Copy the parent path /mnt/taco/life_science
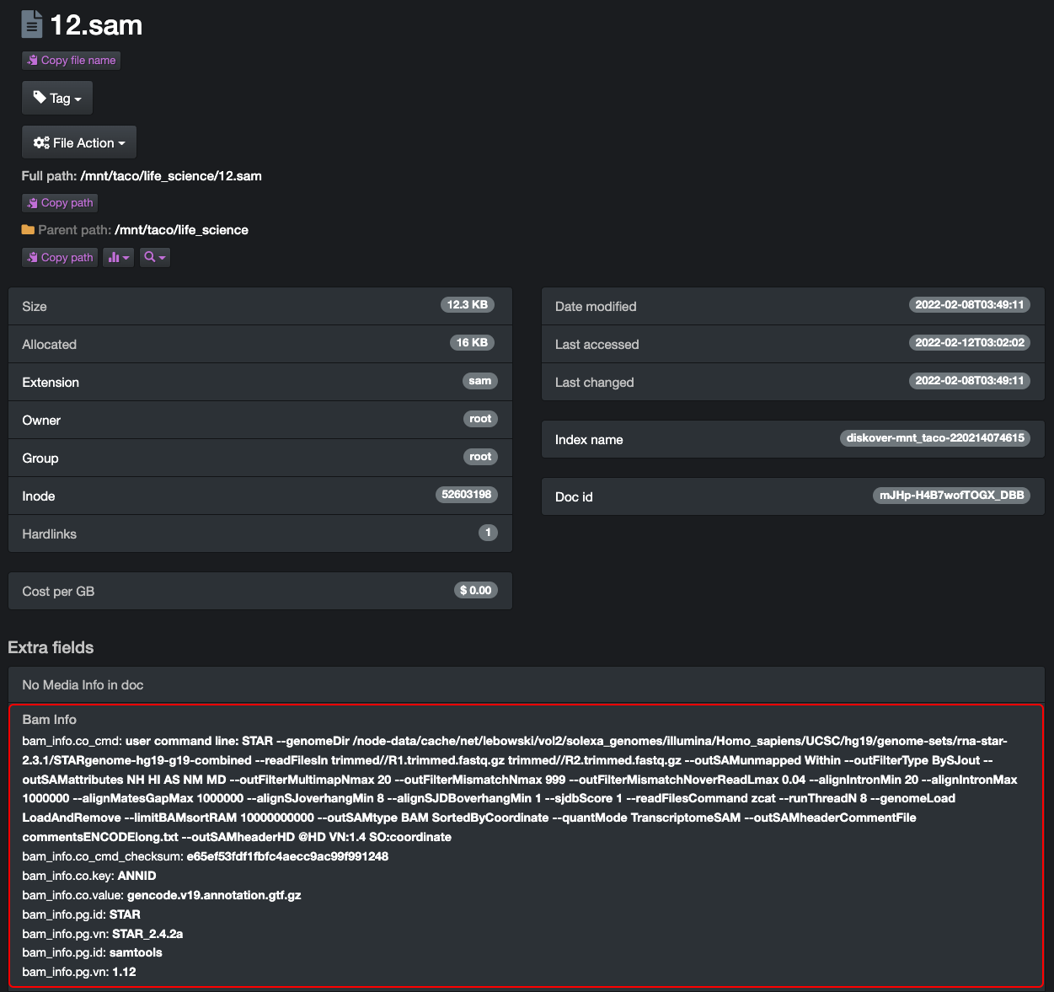 60,257
